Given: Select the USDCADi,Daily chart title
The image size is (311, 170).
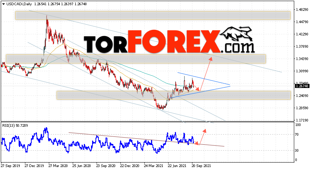Looking at the screenshot, I should click(x=19, y=4).
